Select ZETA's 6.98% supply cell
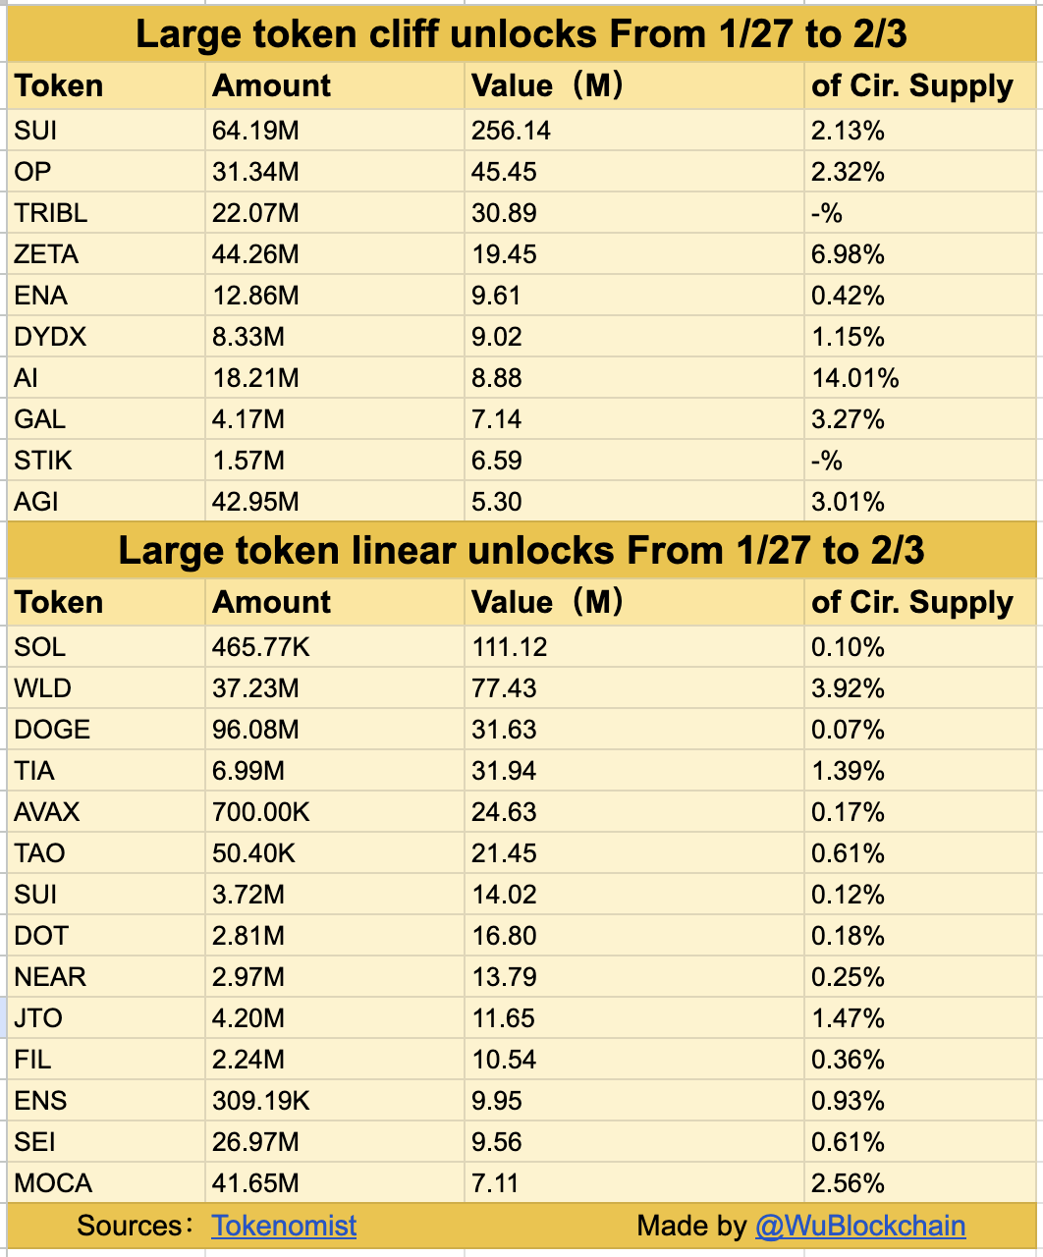The image size is (1043, 1257). (848, 254)
